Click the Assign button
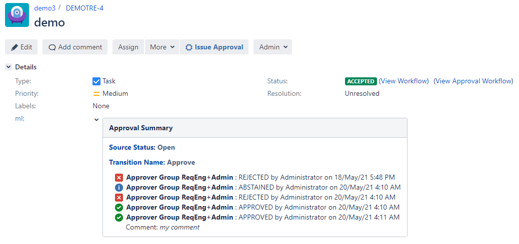519x244 pixels. click(128, 47)
